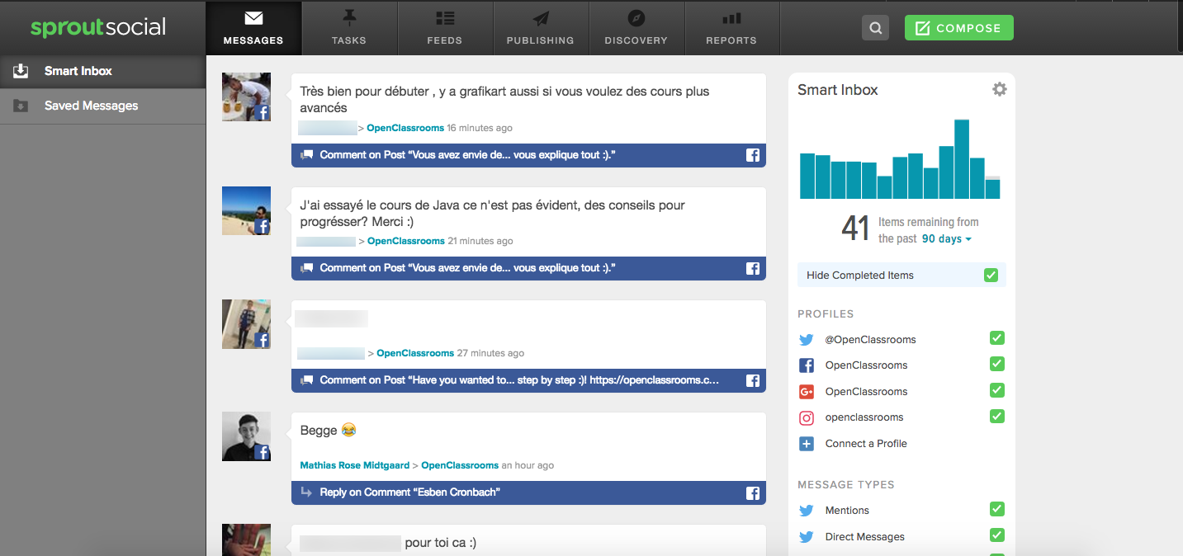Click the Facebook icon beside OpenClassrooms profile
The width and height of the screenshot is (1183, 556).
807,365
